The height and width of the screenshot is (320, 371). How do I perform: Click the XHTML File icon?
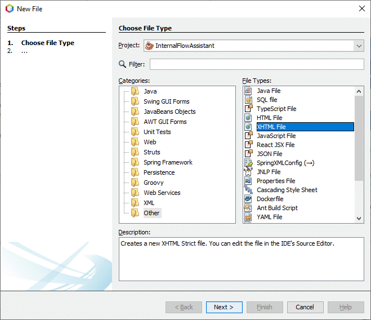click(248, 127)
